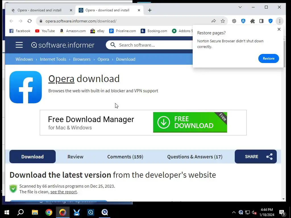Screen dimensions: 291x218
Task: Click the network tray icon
Action: pos(248,212)
